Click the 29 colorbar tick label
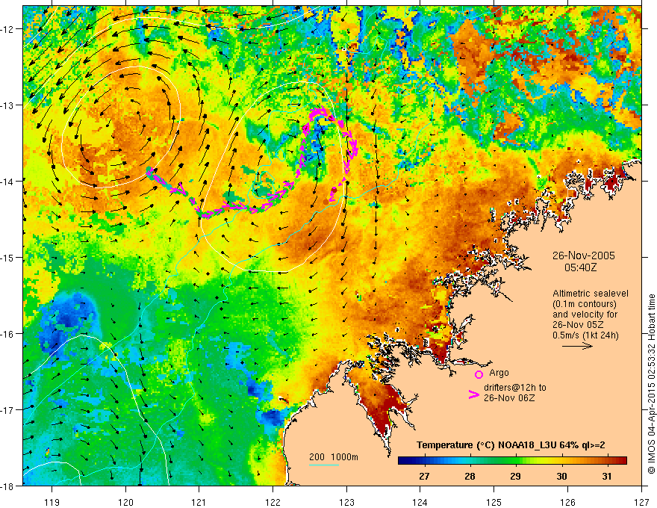 [515, 476]
